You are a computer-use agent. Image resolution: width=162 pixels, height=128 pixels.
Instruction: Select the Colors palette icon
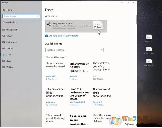tap(4, 36)
